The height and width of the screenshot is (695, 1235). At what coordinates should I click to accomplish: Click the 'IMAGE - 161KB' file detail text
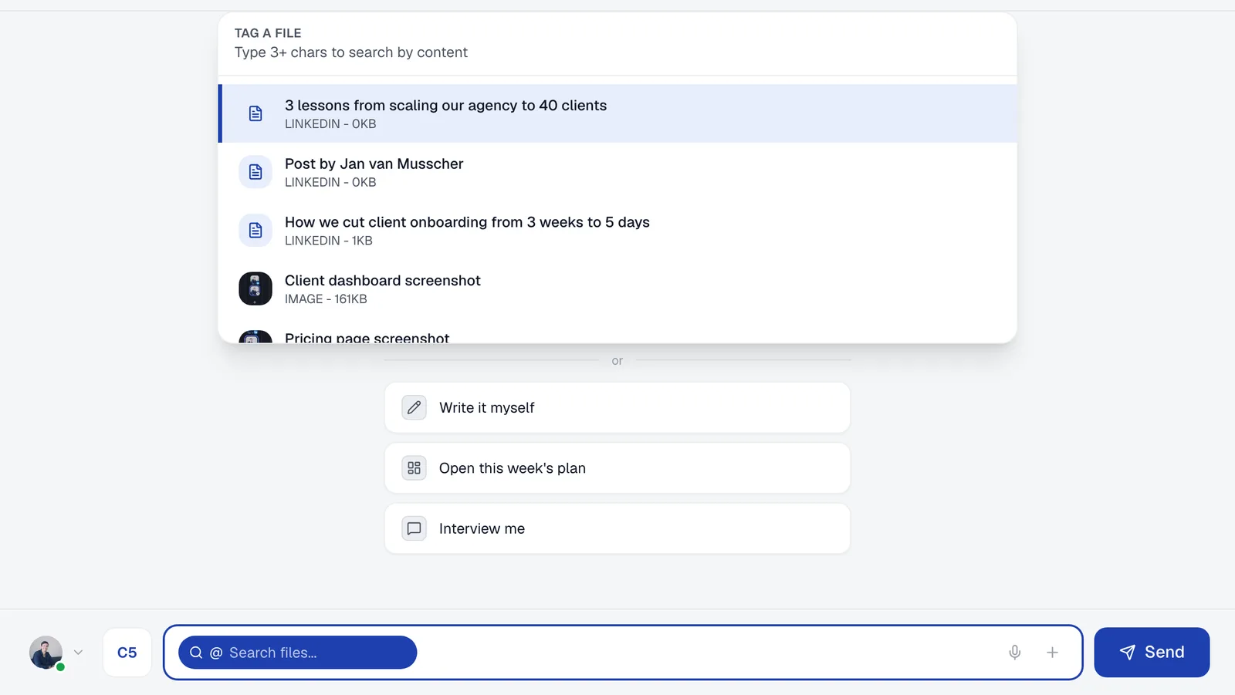click(x=326, y=299)
